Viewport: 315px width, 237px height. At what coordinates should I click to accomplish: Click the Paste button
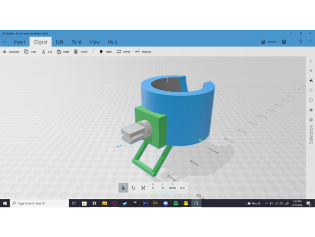[63, 52]
